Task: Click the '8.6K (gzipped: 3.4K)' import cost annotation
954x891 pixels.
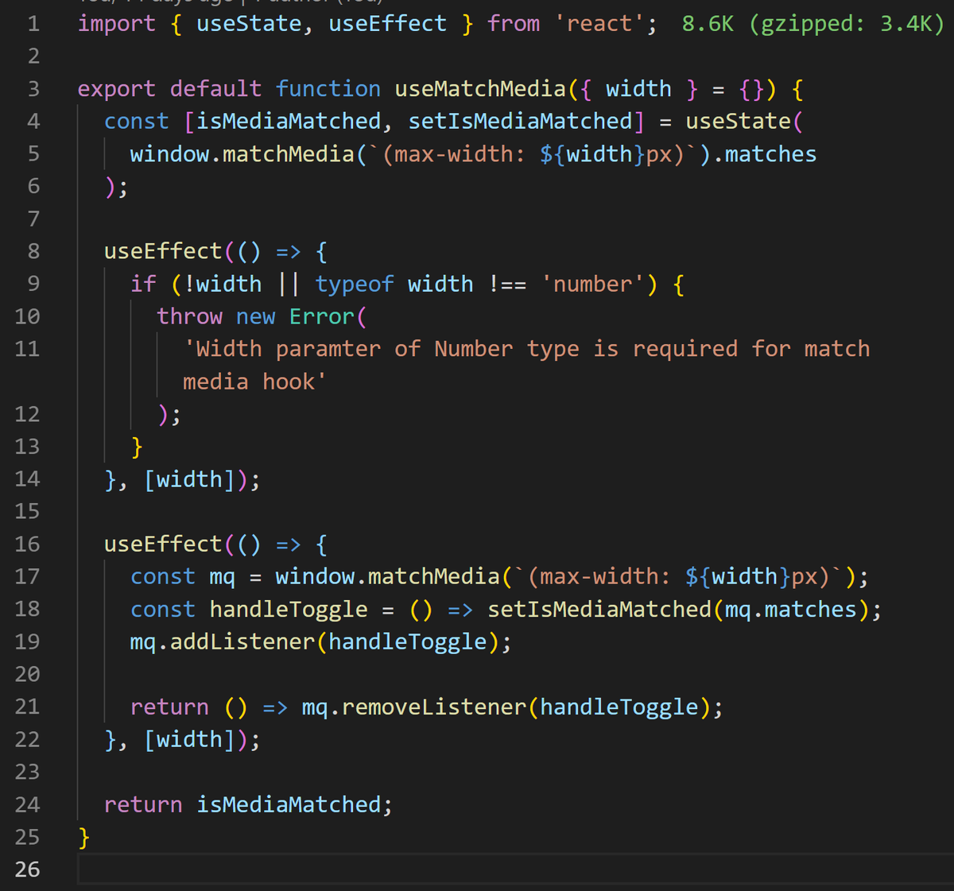Action: point(812,24)
